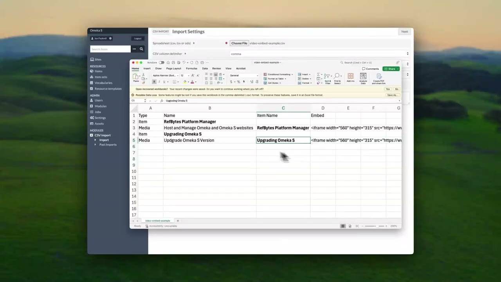
Task: Click the Redo arrow in Excel
Action: [191, 63]
